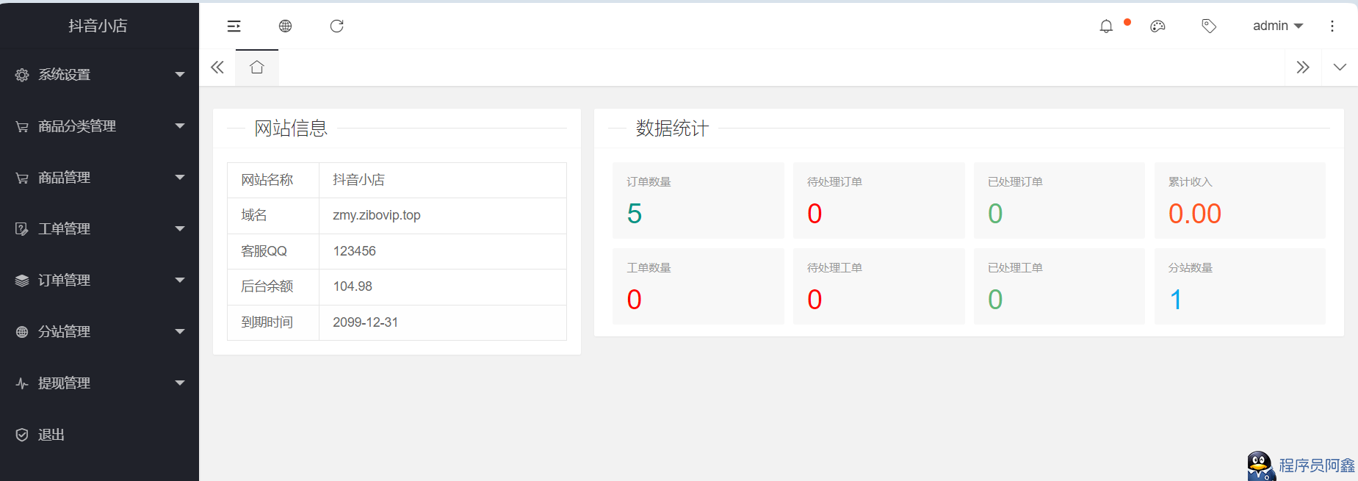
Task: Open the 商品管理 menu item
Action: [x=99, y=178]
